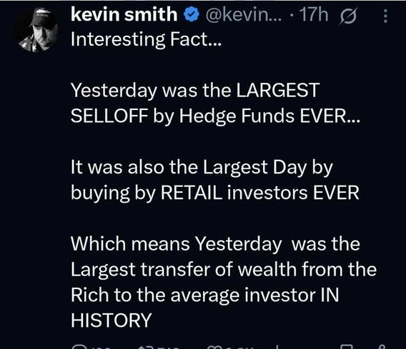
Task: Click the 'Interesting Fact...' opening line
Action: pos(147,39)
